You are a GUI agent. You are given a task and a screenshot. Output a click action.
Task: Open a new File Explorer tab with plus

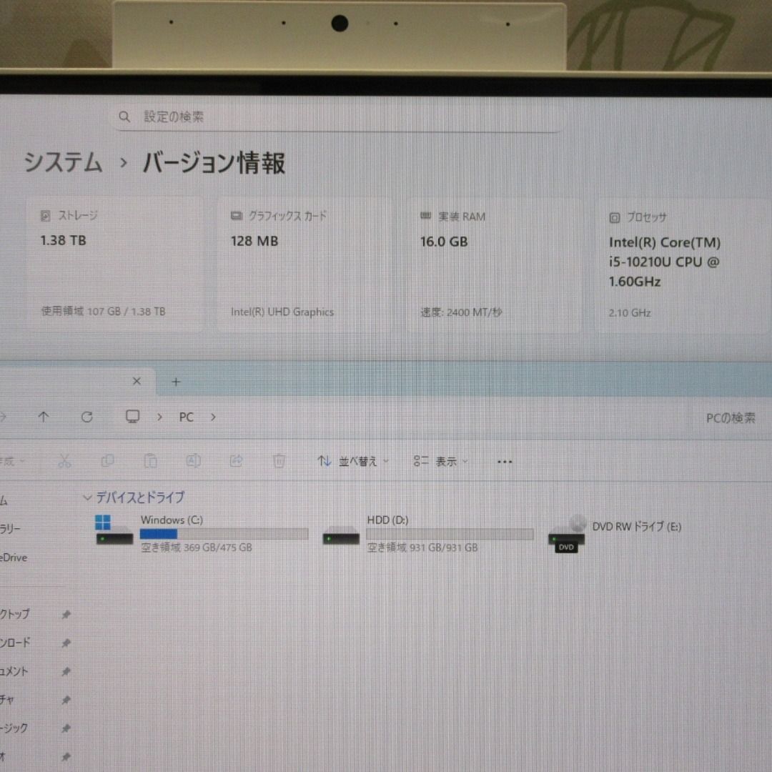175,382
